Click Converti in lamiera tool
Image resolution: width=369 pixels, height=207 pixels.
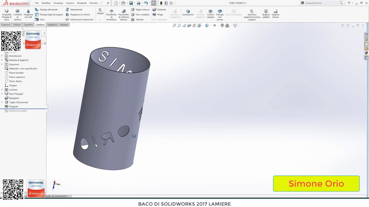pyautogui.click(x=17, y=15)
